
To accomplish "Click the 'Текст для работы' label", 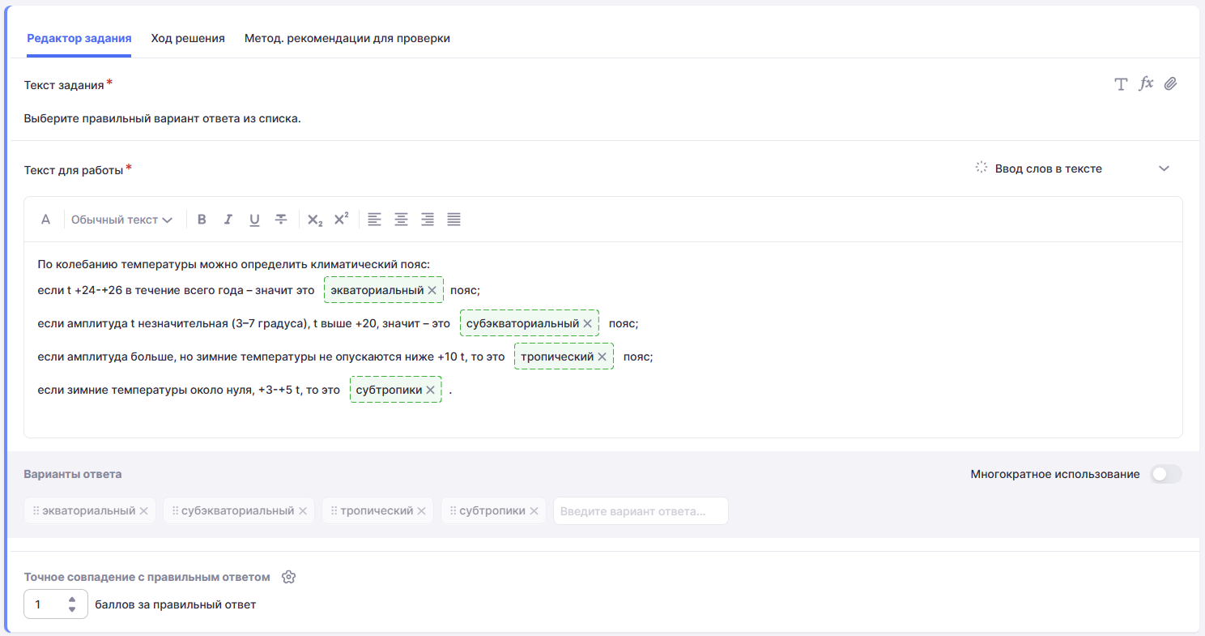I will tap(74, 170).
